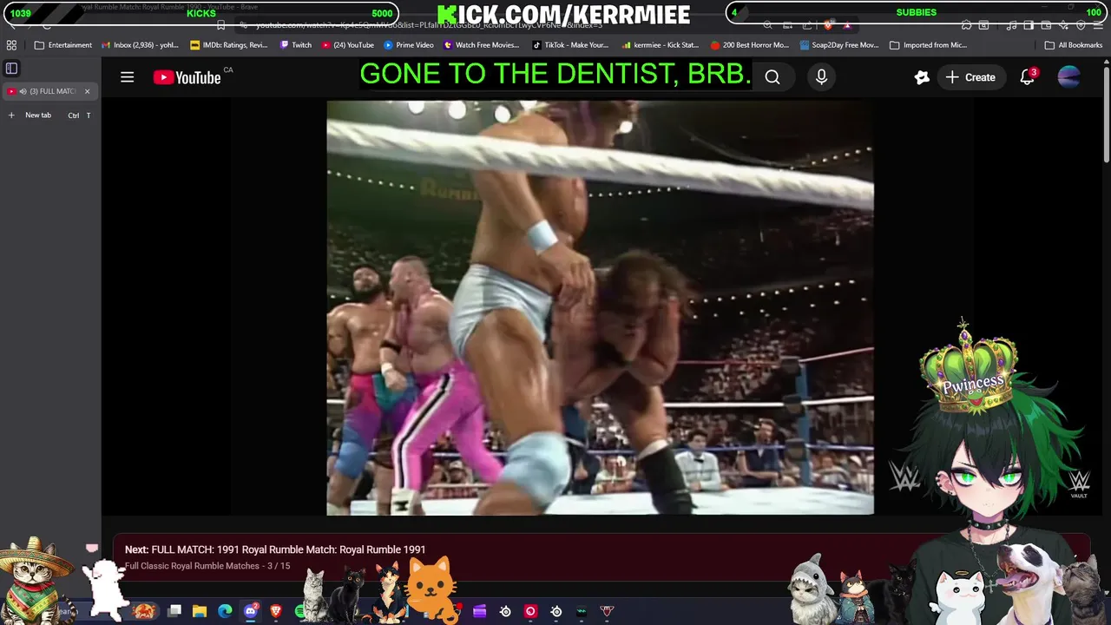1111x625 pixels.
Task: Start voice search with the microphone icon
Action: tap(821, 77)
